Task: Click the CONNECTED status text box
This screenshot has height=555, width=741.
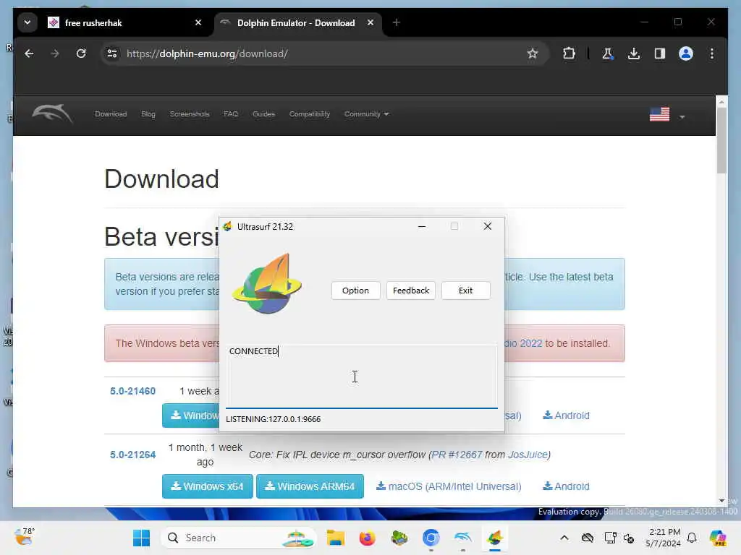Action: [x=362, y=376]
